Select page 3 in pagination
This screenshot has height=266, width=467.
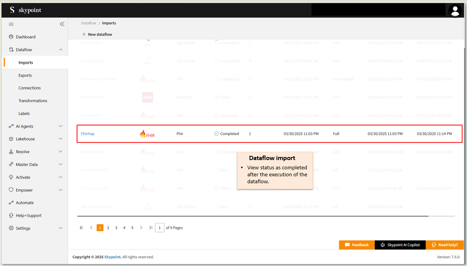click(x=116, y=228)
